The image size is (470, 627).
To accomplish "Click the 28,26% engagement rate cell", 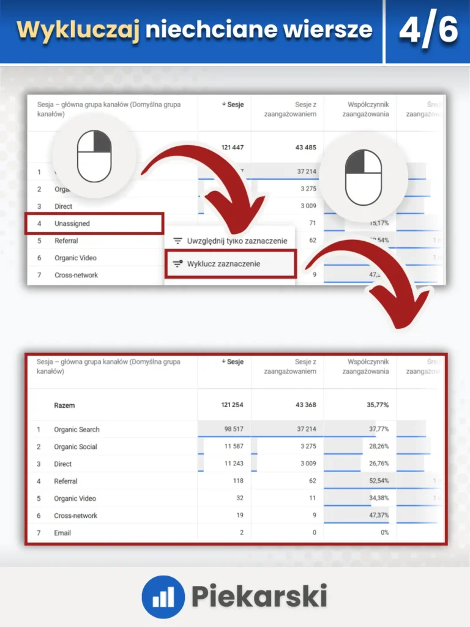I will coord(379,446).
